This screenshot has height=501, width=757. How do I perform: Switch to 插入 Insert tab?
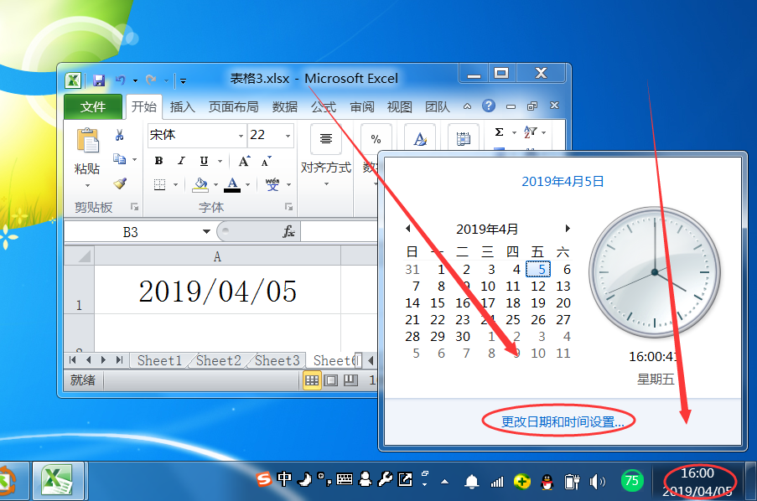pyautogui.click(x=182, y=106)
